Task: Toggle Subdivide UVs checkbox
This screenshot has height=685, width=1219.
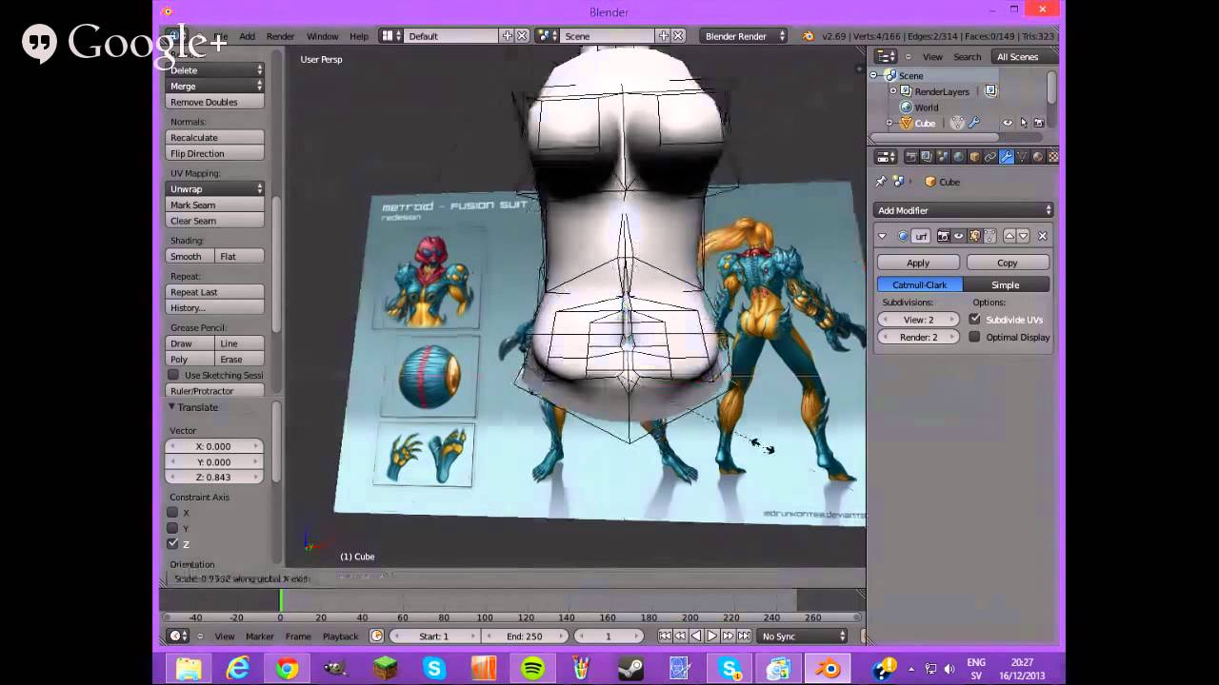Action: pyautogui.click(x=975, y=320)
